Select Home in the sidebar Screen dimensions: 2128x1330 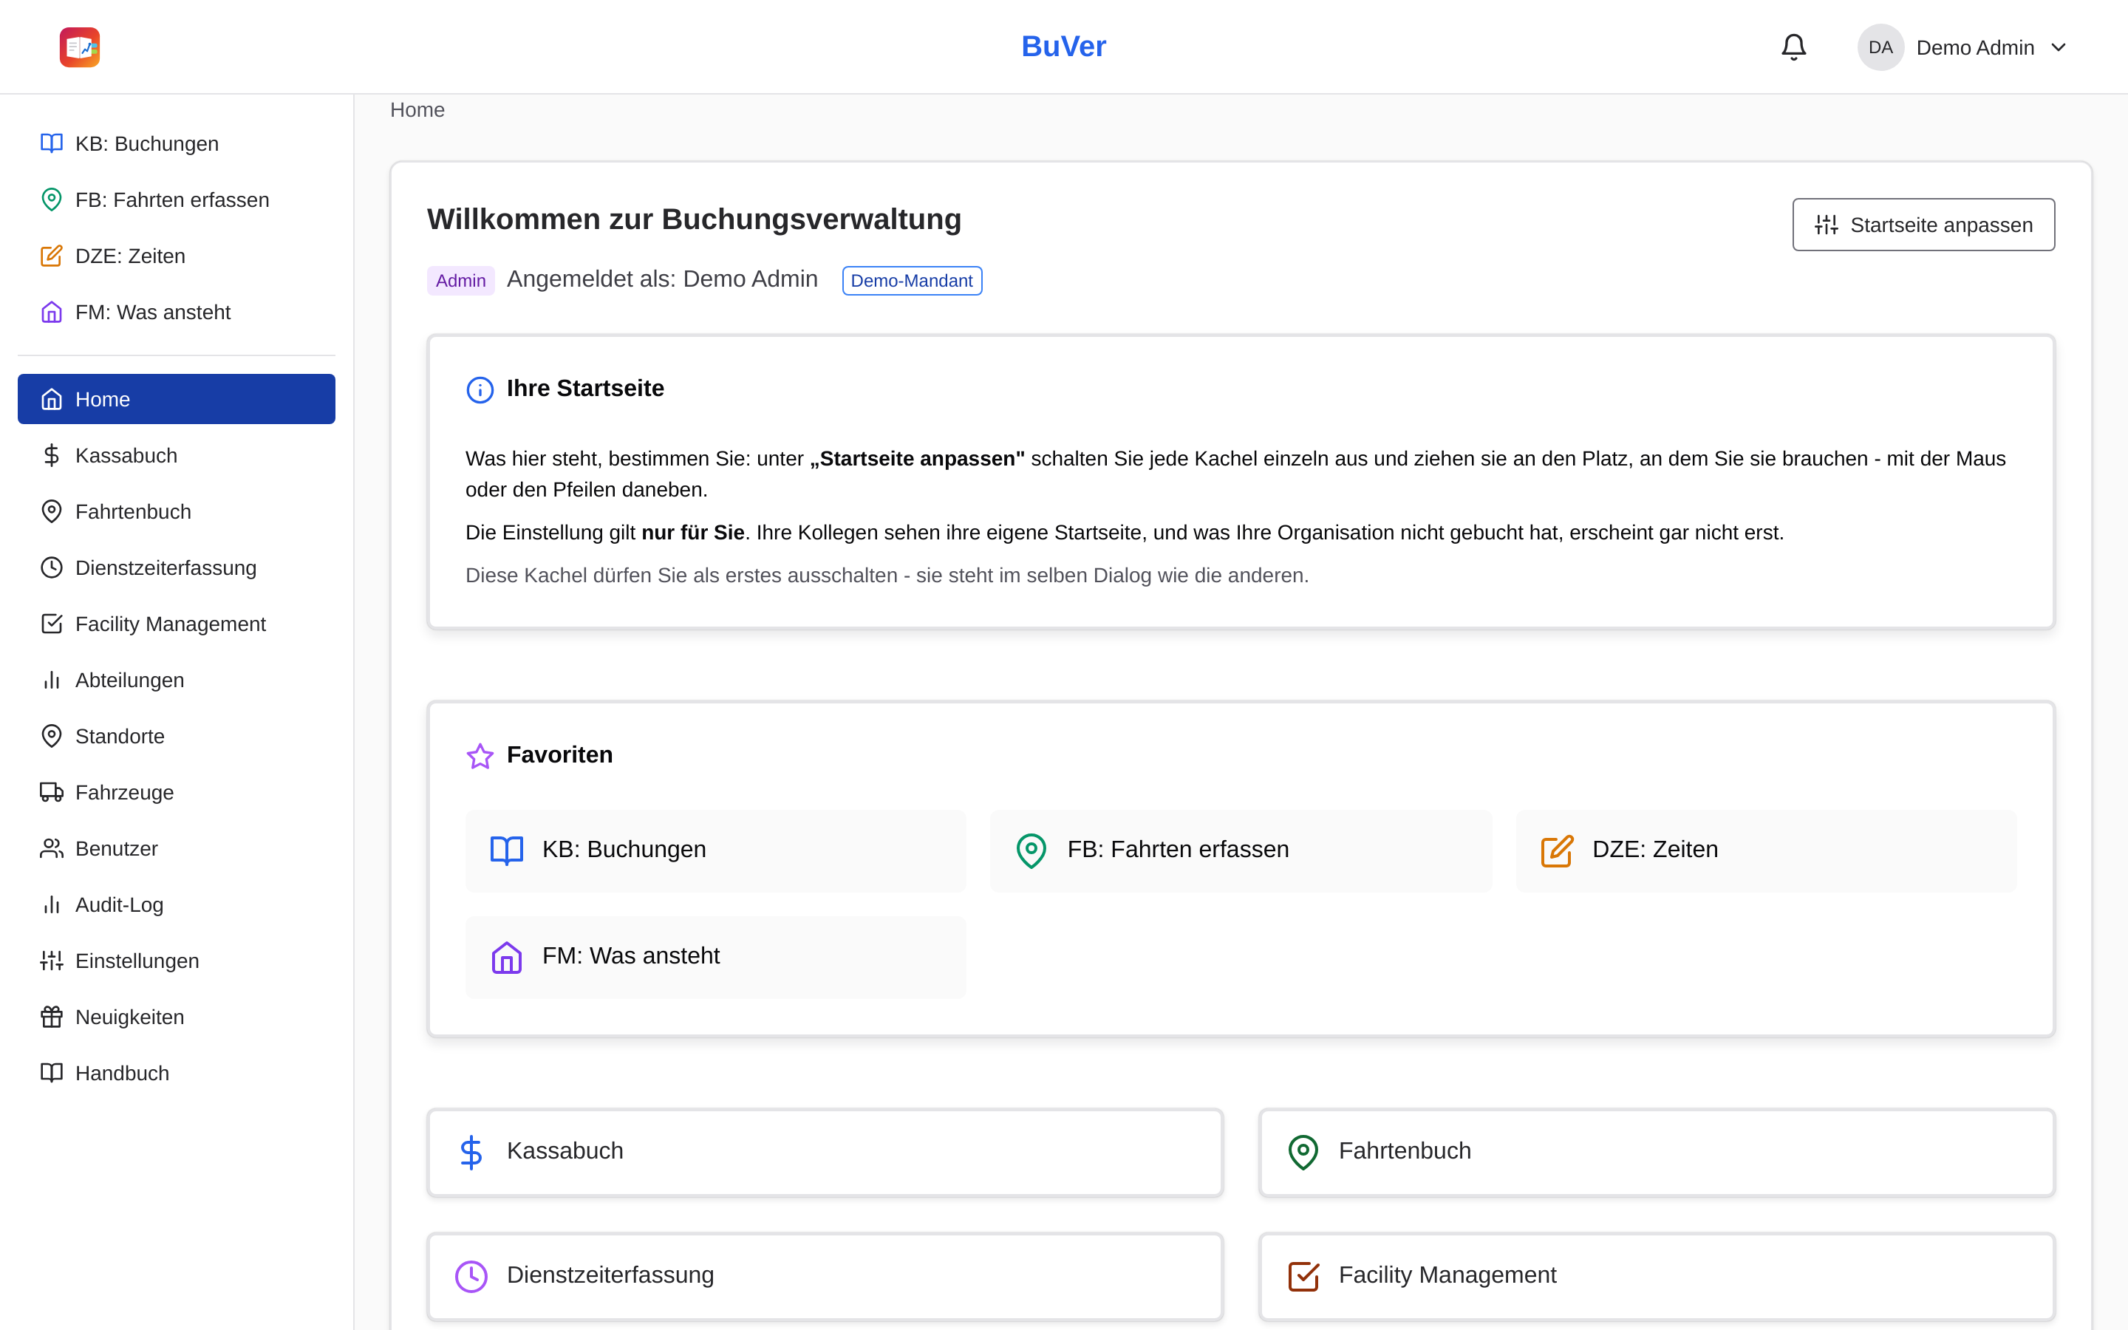(x=176, y=399)
